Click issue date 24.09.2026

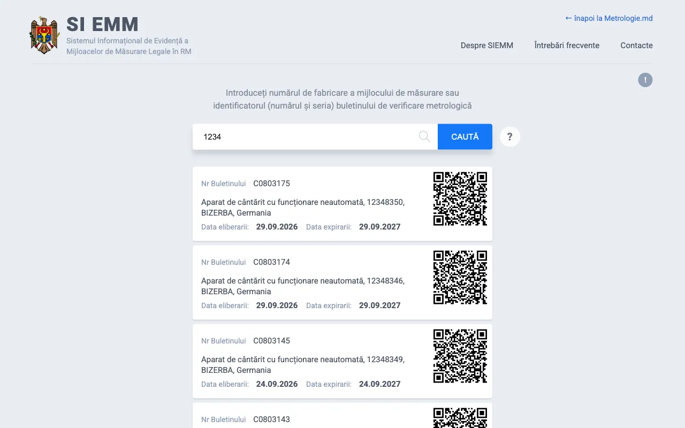277,384
